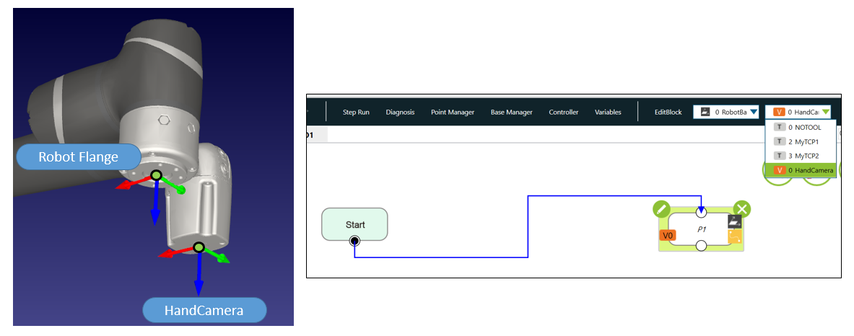The image size is (854, 336).
Task: Expand the RobotBase dropdown arrow
Action: tap(754, 112)
